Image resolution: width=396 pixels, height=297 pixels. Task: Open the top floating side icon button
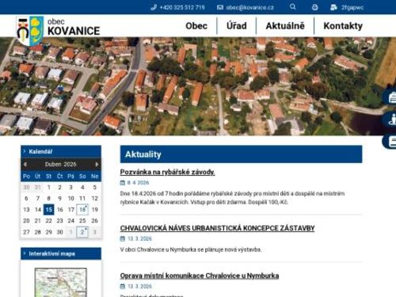pyautogui.click(x=389, y=97)
